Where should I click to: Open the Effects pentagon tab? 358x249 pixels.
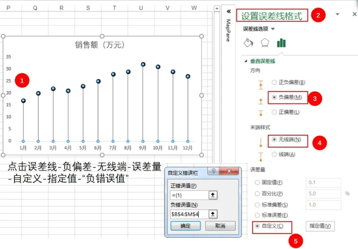pos(265,43)
